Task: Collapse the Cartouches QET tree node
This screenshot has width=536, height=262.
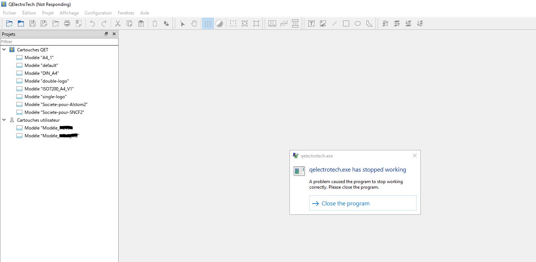Action: click(x=4, y=49)
